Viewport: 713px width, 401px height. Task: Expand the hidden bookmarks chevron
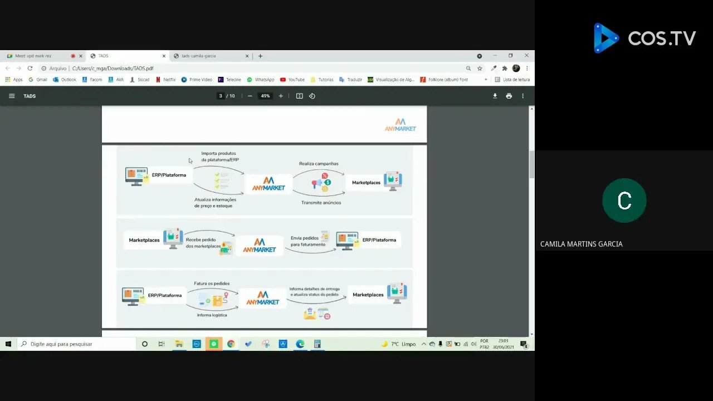pos(486,80)
